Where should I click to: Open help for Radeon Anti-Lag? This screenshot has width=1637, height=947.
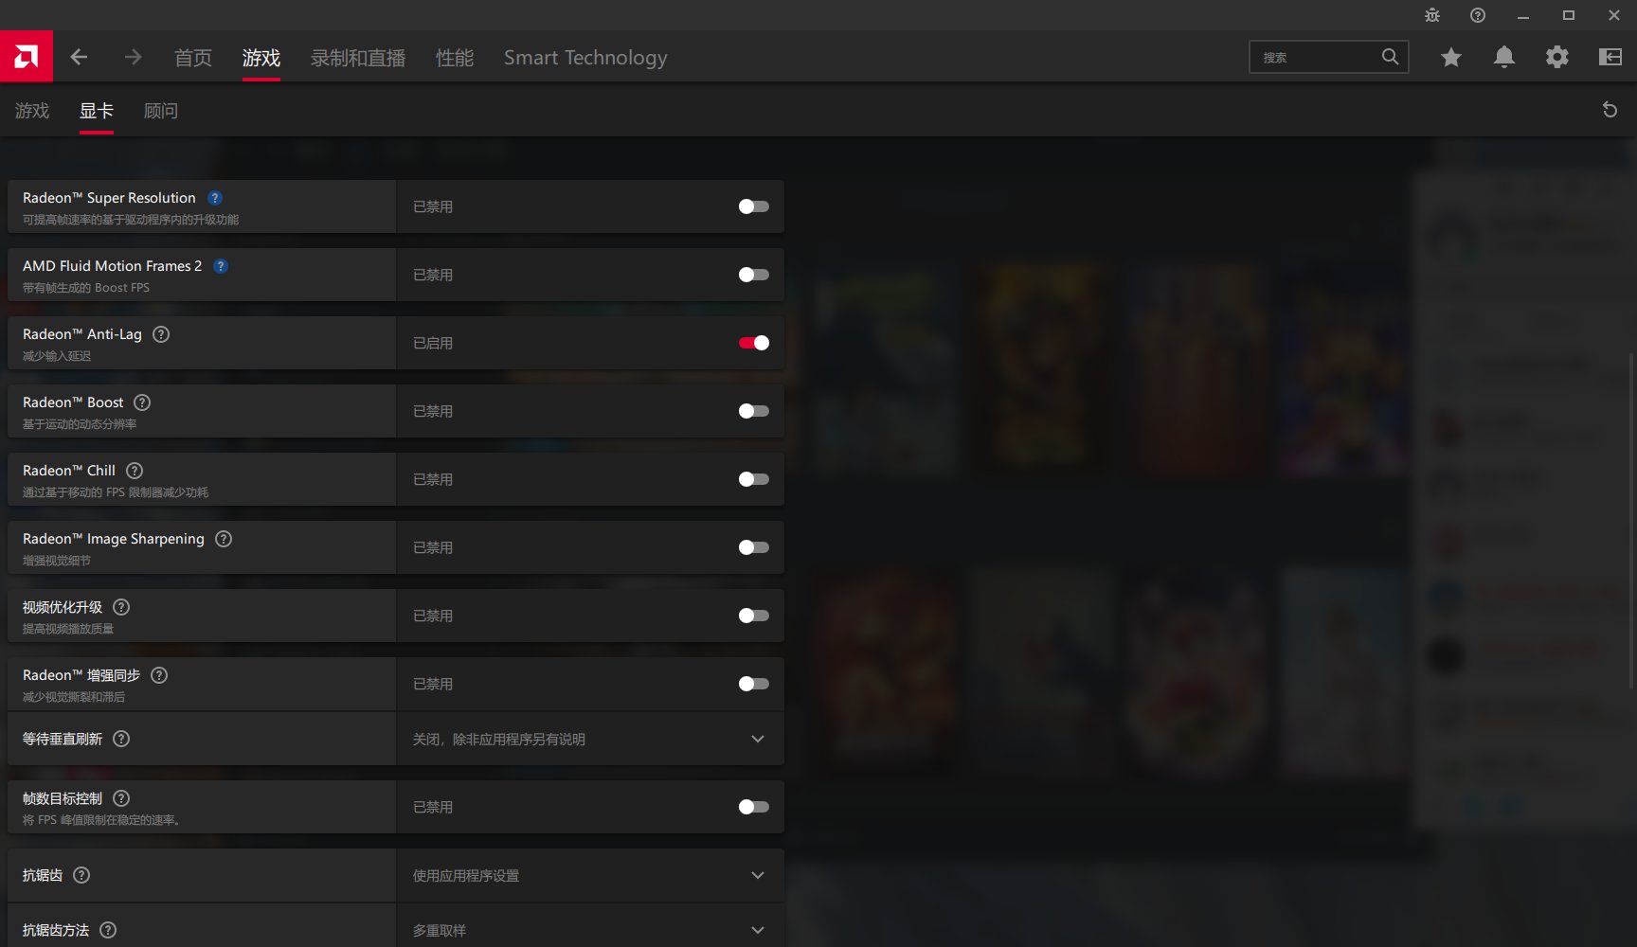(161, 334)
